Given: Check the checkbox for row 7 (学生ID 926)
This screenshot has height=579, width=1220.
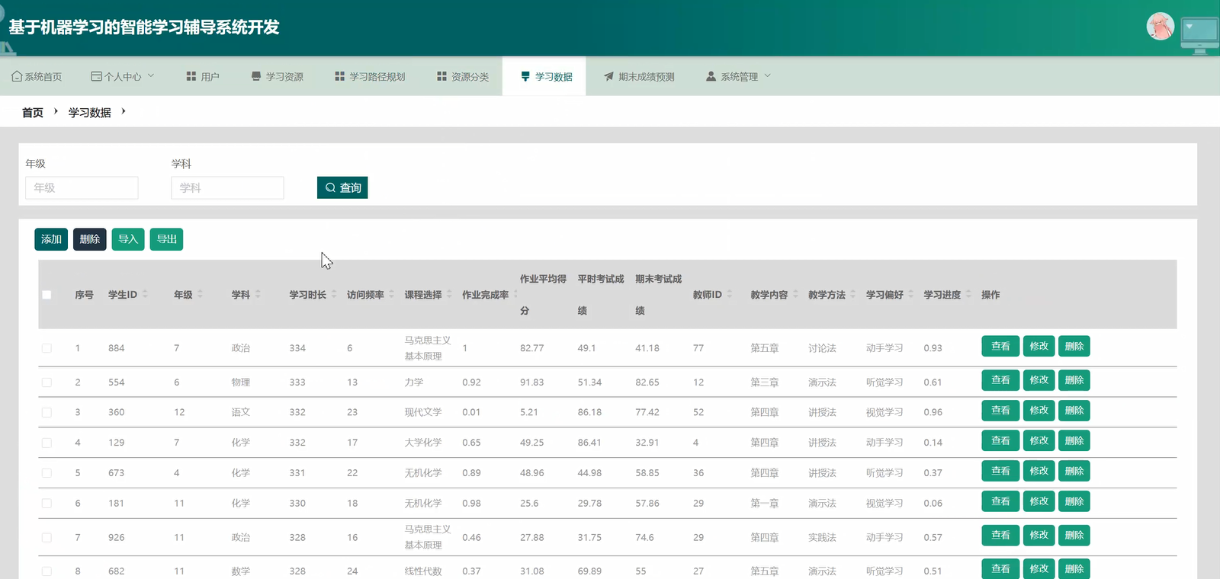Looking at the screenshot, I should [x=47, y=537].
